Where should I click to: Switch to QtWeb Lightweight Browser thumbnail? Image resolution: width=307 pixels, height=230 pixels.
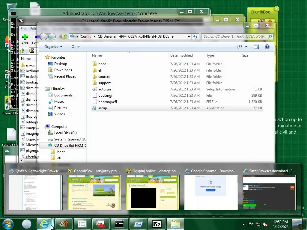[x=36, y=189]
